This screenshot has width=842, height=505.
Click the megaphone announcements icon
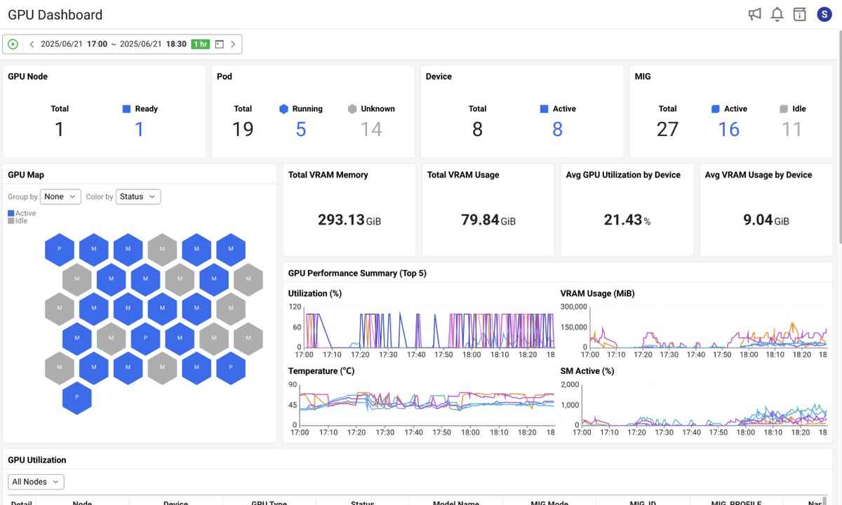pyautogui.click(x=755, y=15)
